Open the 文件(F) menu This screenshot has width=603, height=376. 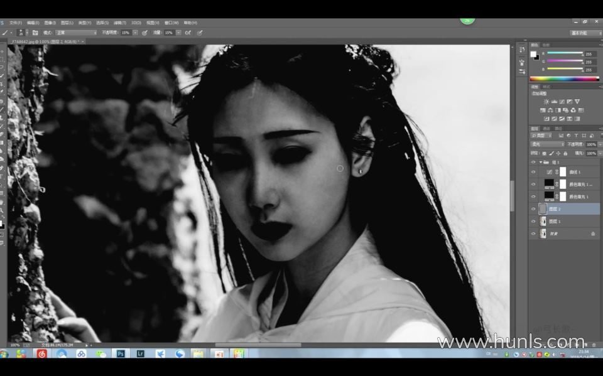[15, 23]
